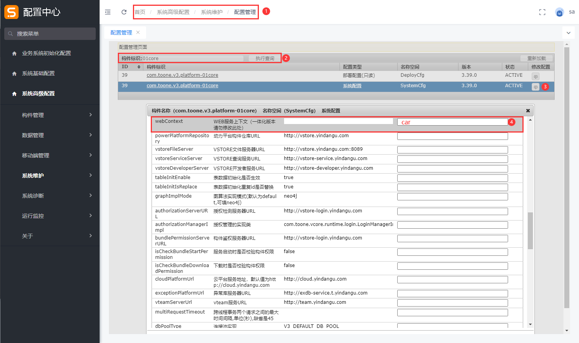579x343 pixels.
Task: Close the 配置管理 tab with its X
Action: click(138, 32)
